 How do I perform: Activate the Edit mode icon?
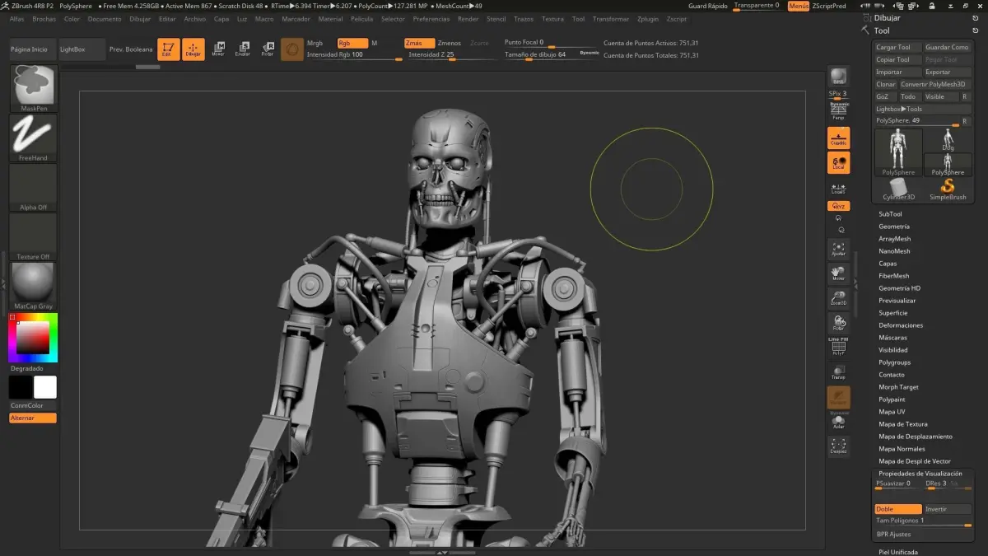tap(168, 49)
